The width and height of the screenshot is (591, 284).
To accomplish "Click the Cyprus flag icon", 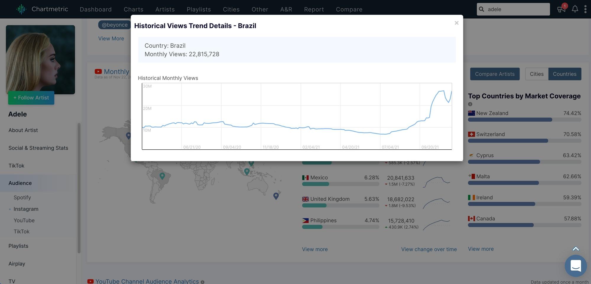I will click(x=471, y=155).
